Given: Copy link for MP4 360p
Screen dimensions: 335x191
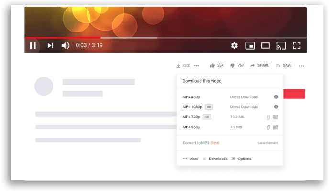Looking at the screenshot, I should (268, 127).
